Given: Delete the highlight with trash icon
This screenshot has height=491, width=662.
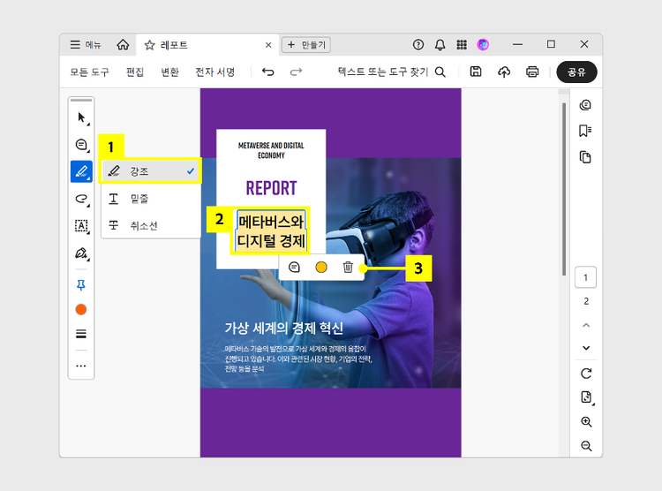Looking at the screenshot, I should 348,267.
